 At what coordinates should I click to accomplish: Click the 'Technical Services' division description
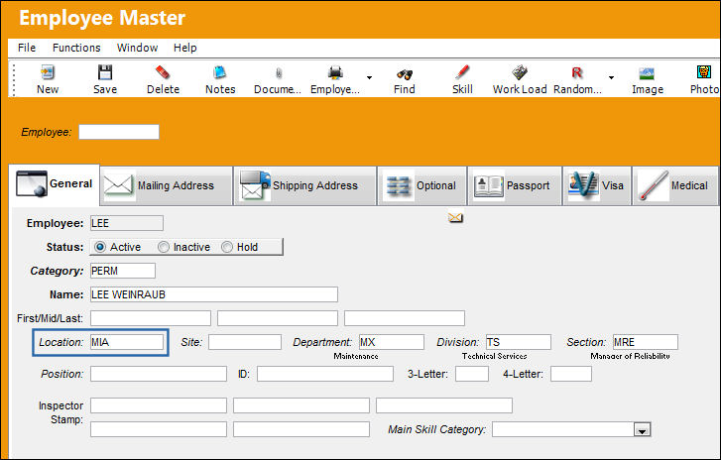494,356
